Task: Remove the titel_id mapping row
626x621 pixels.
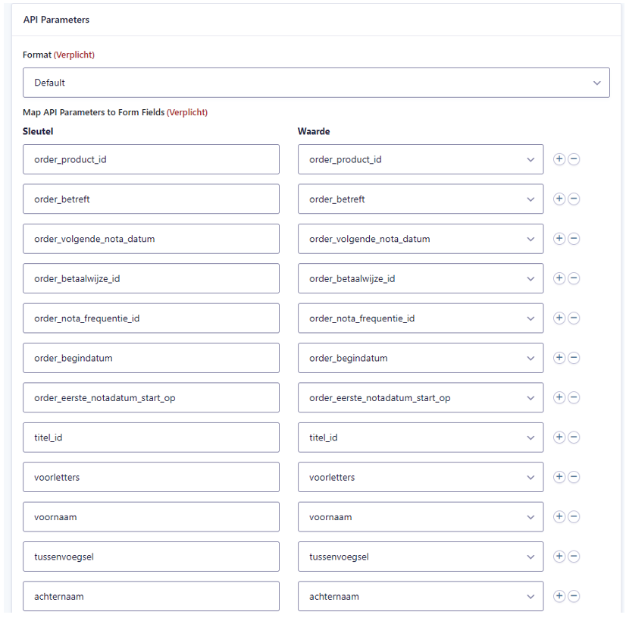Action: 574,438
